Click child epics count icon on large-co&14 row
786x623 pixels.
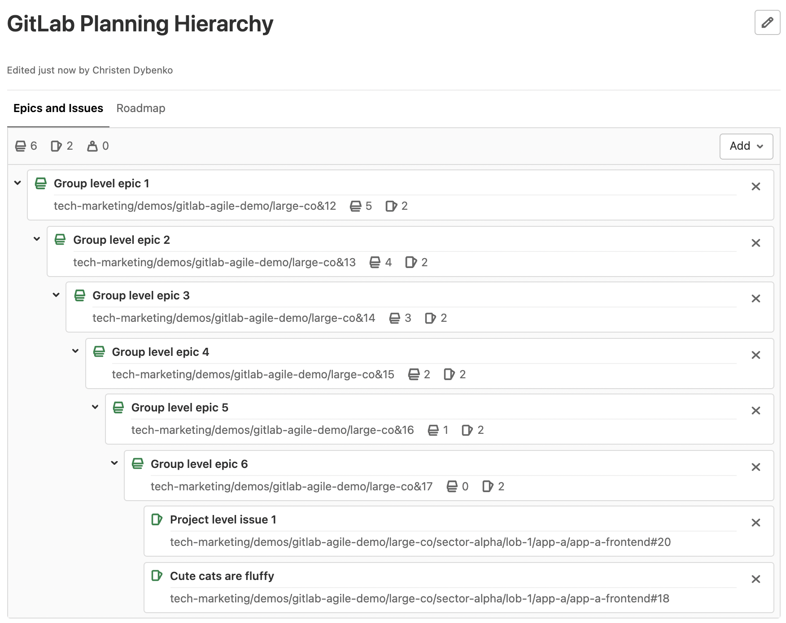395,318
